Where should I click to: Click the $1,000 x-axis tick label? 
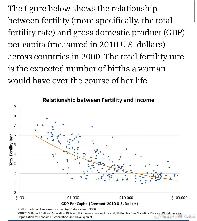click(73, 198)
